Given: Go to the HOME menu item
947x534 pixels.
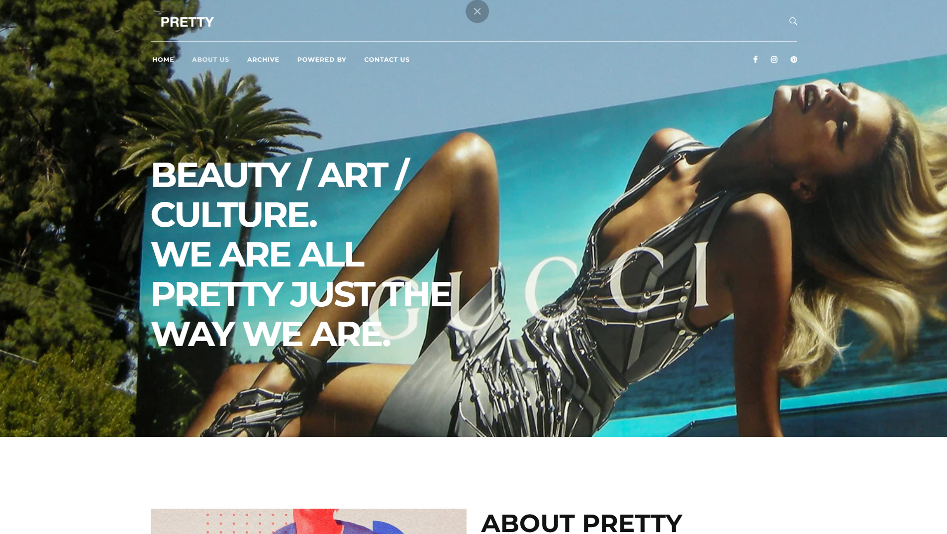Looking at the screenshot, I should (163, 59).
